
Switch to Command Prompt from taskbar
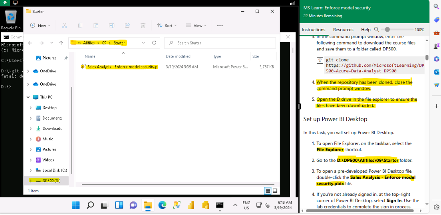coord(220,206)
